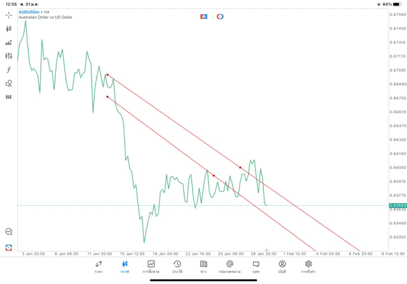The width and height of the screenshot is (407, 284).
Task: Switch to the ราคา (Quotes) tab
Action: (99, 266)
